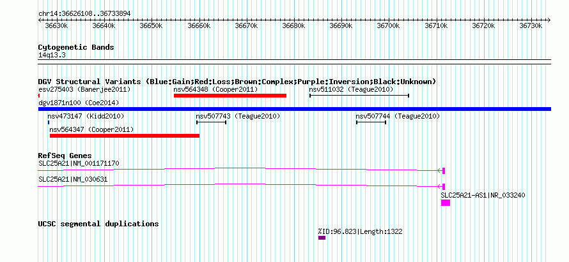Click the purple segmental duplication block
The height and width of the screenshot is (262, 569).
[x=322, y=238]
